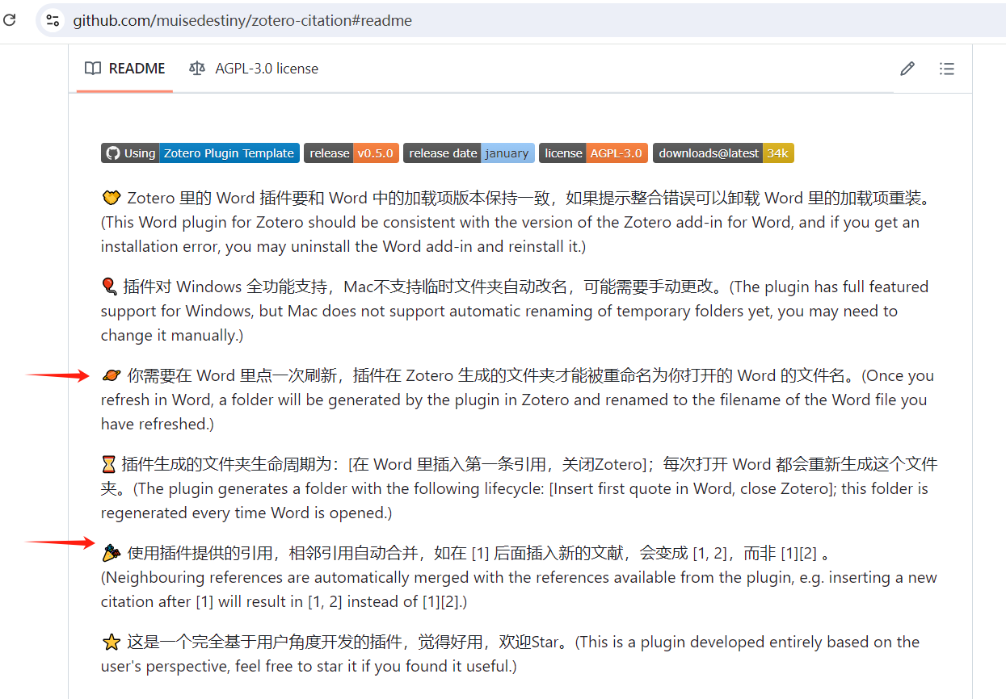Viewport: 1006px width, 699px height.
Task: Click text '(The plugin has full featured'
Action: (829, 287)
